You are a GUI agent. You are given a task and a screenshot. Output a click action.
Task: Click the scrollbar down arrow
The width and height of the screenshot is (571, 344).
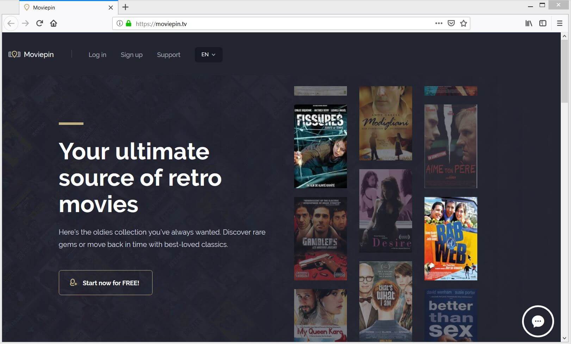564,338
